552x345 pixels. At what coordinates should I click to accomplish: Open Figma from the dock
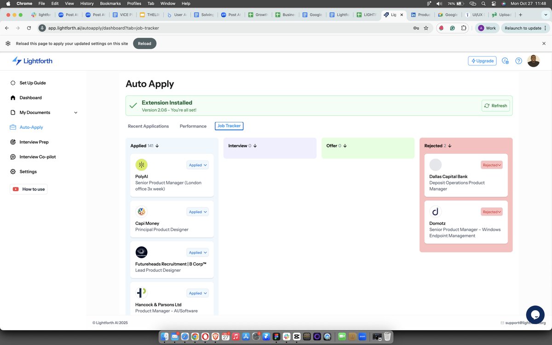click(x=276, y=337)
